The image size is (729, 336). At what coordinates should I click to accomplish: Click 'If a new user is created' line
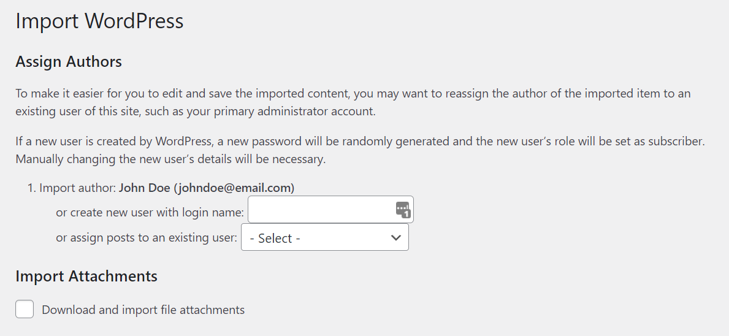pos(360,141)
